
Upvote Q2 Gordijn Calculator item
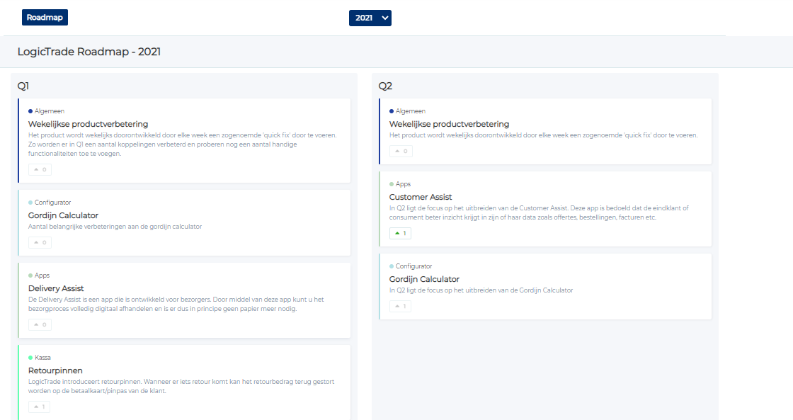point(400,306)
